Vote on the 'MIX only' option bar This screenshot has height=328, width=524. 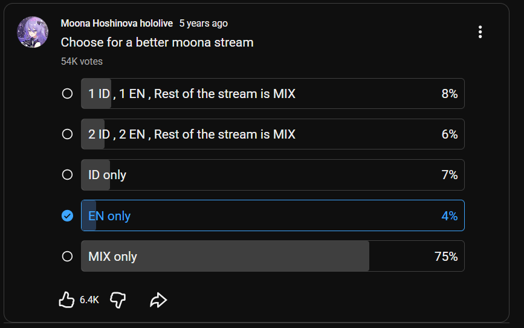[273, 256]
